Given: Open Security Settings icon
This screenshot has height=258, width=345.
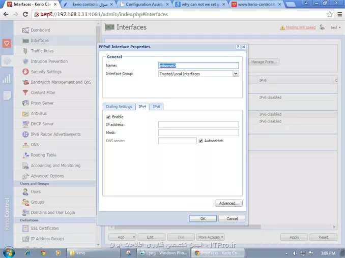Looking at the screenshot, I should (25, 72).
